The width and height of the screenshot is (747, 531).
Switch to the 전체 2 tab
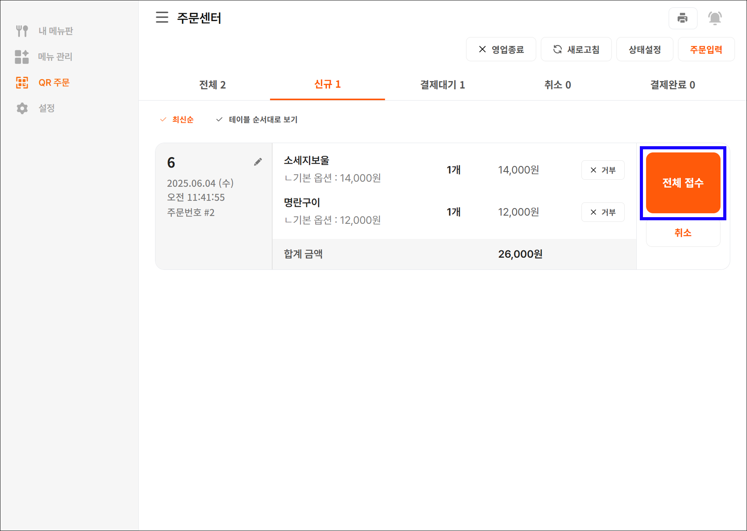pyautogui.click(x=212, y=85)
